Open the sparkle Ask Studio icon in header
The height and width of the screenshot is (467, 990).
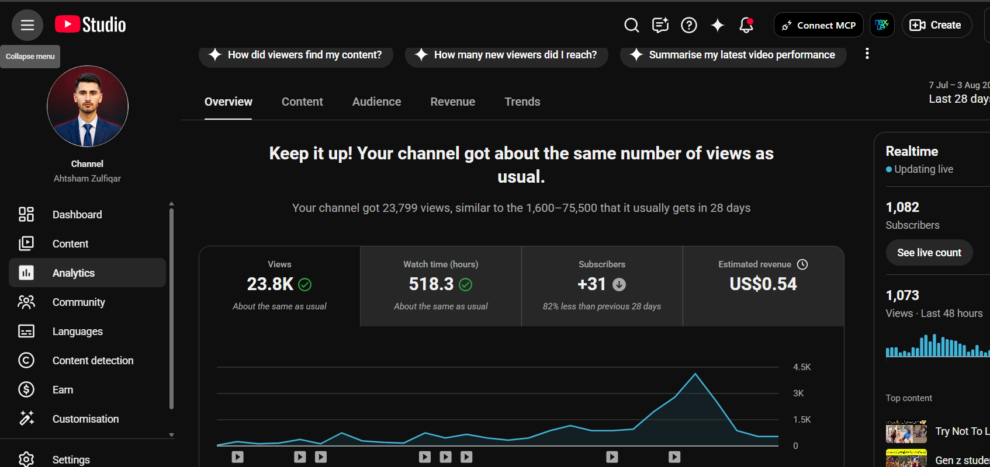pyautogui.click(x=718, y=25)
